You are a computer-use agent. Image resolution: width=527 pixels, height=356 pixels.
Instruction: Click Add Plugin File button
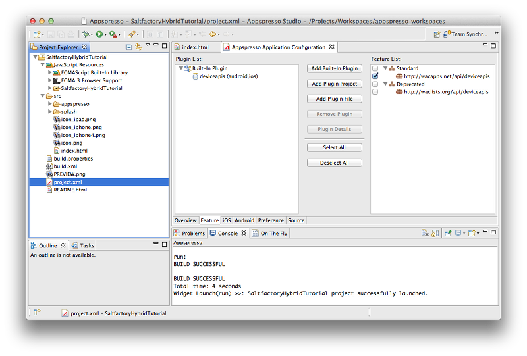click(x=335, y=99)
